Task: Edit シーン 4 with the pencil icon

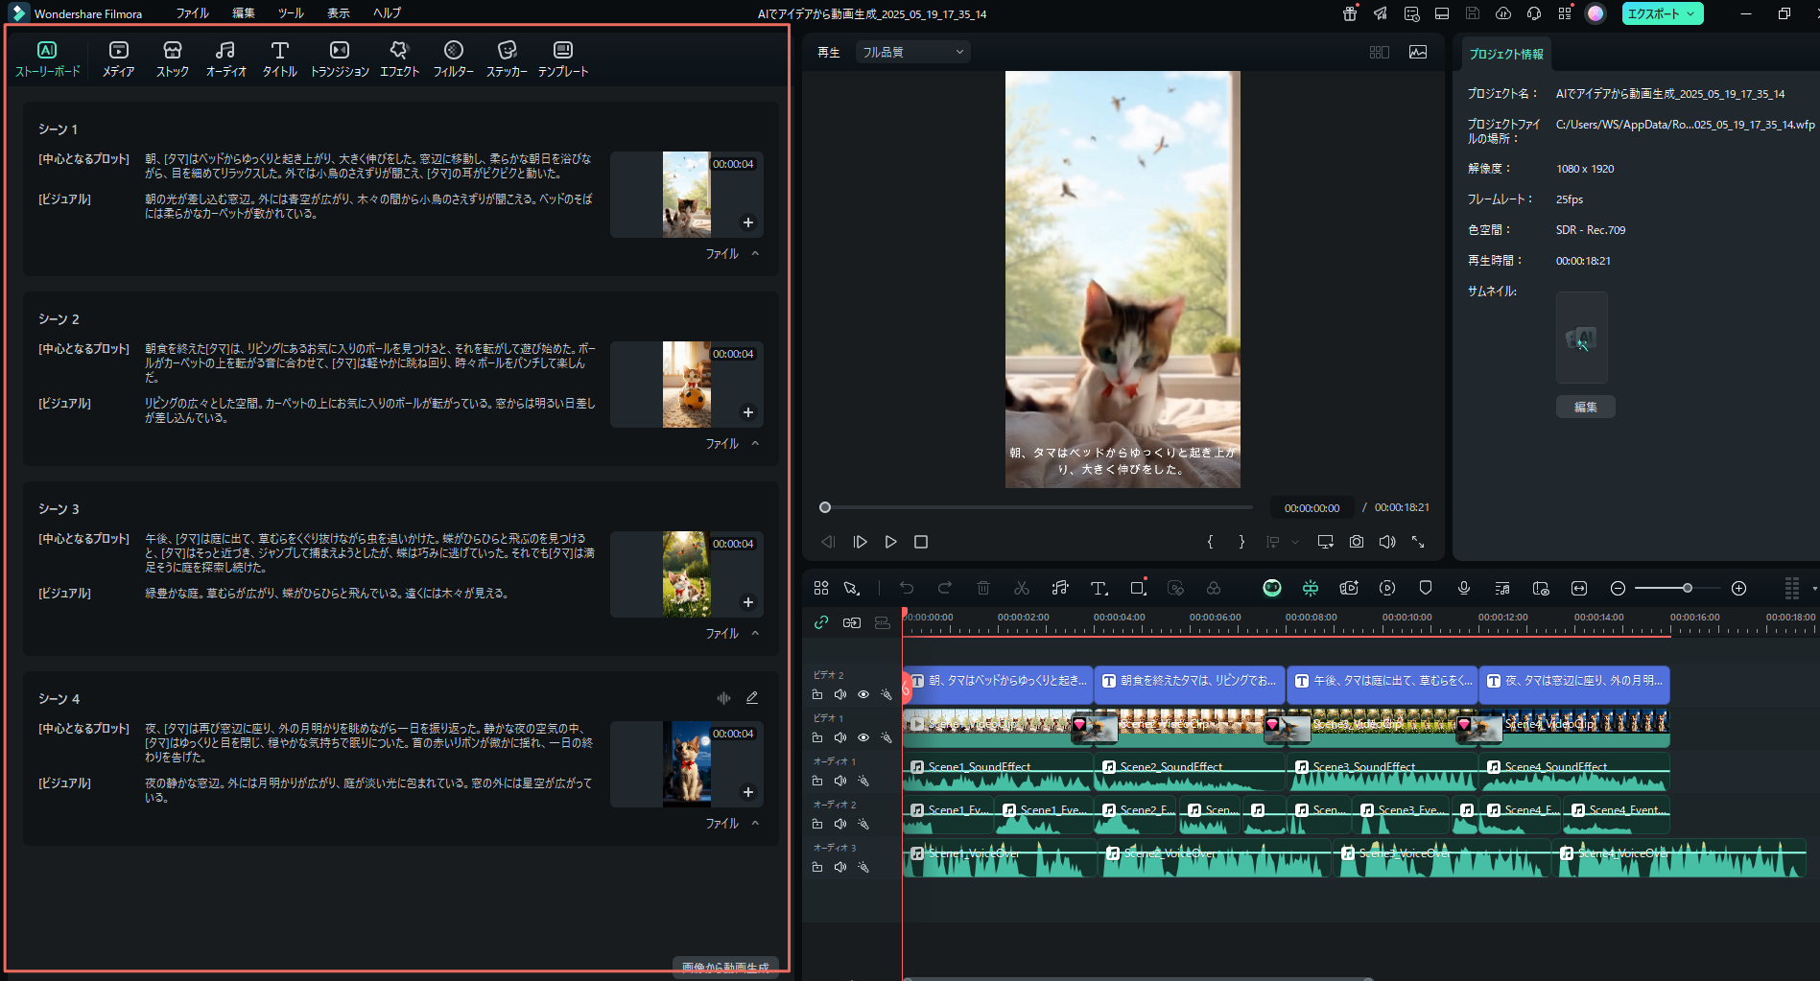Action: [x=752, y=698]
